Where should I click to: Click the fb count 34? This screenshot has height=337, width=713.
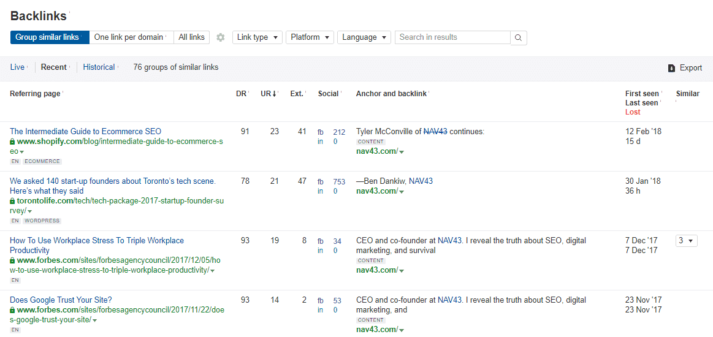337,241
